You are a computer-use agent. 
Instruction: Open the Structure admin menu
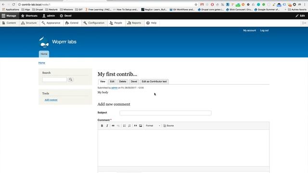coord(29,23)
